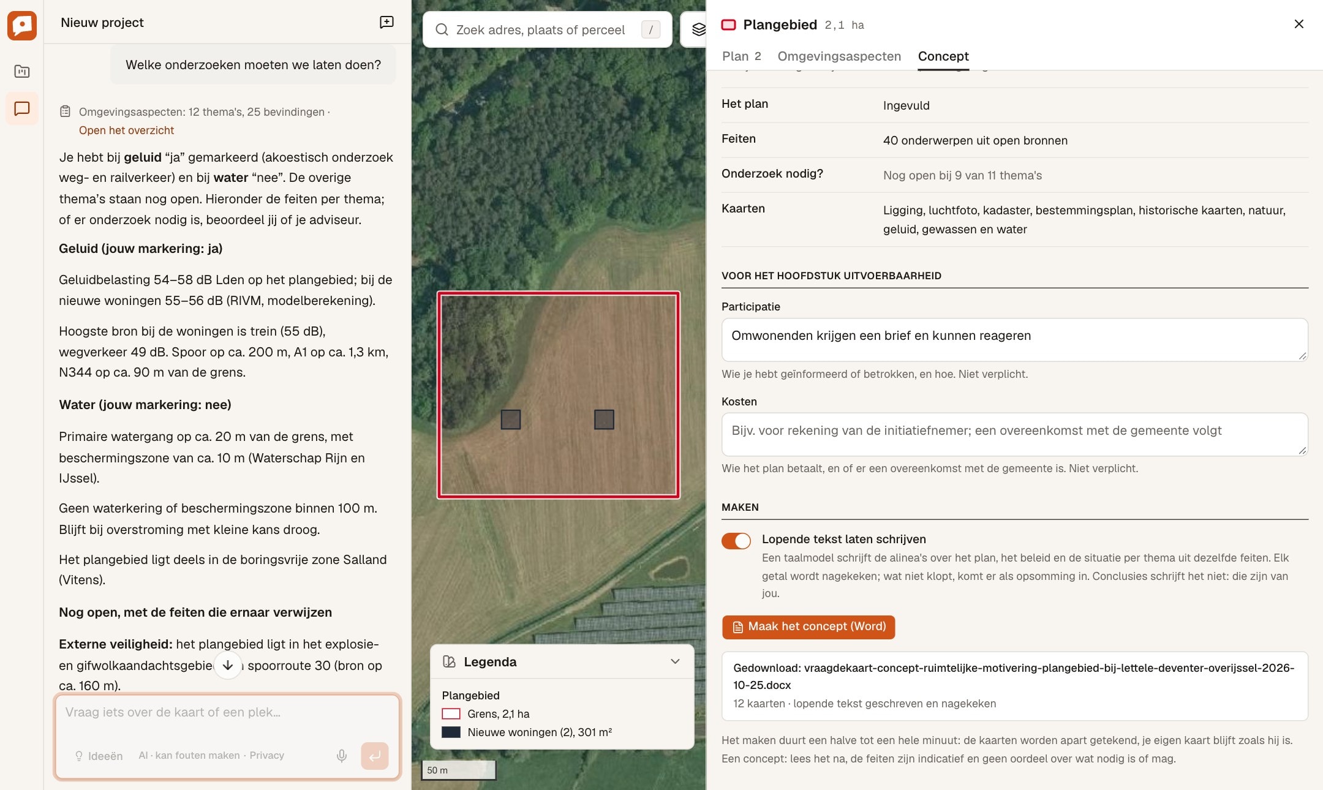
Task: Start a new chat with plus-message icon
Action: coord(386,23)
